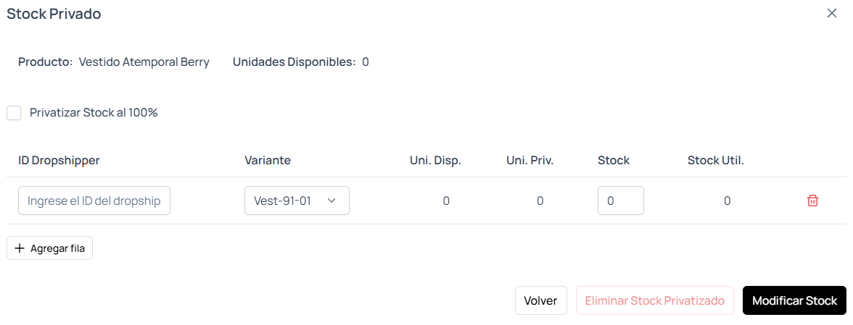This screenshot has width=853, height=325.
Task: Go back with the Volver button
Action: (541, 300)
